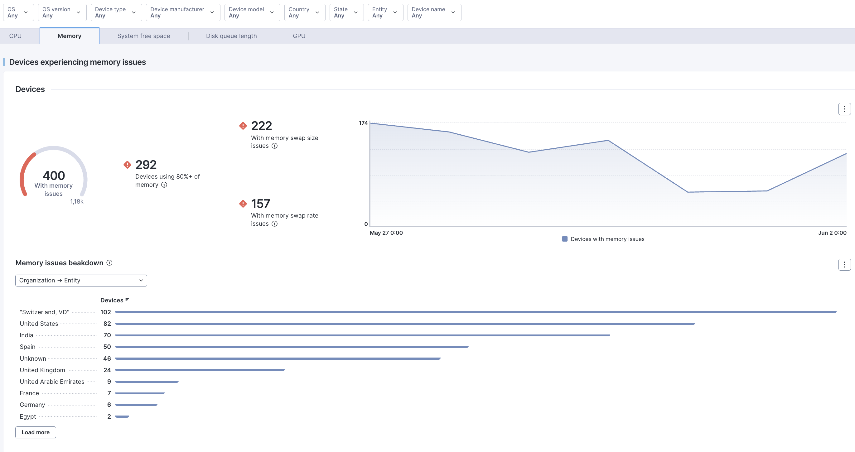Click the Switzerland, VD bar in breakdown
Screen dimensions: 855x452
coord(475,312)
